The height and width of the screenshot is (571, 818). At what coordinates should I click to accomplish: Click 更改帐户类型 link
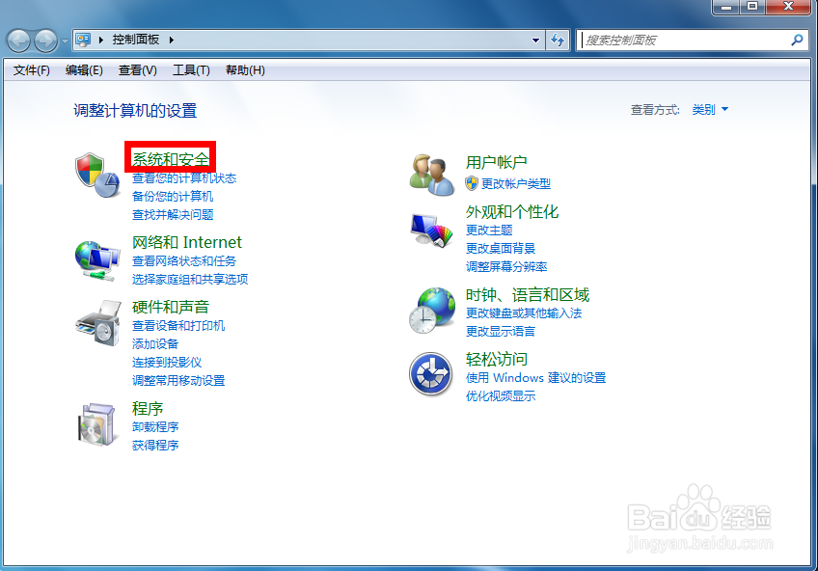pos(516,183)
